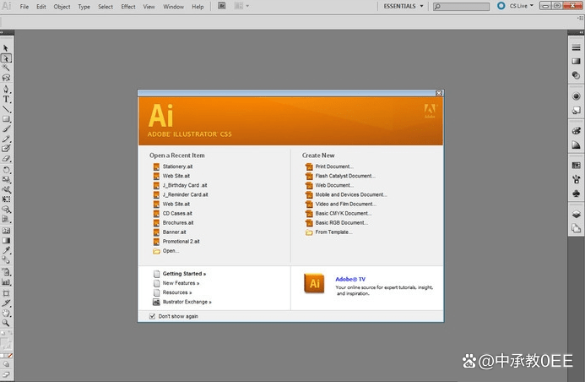Select the Type tool
The width and height of the screenshot is (585, 382).
pos(6,99)
